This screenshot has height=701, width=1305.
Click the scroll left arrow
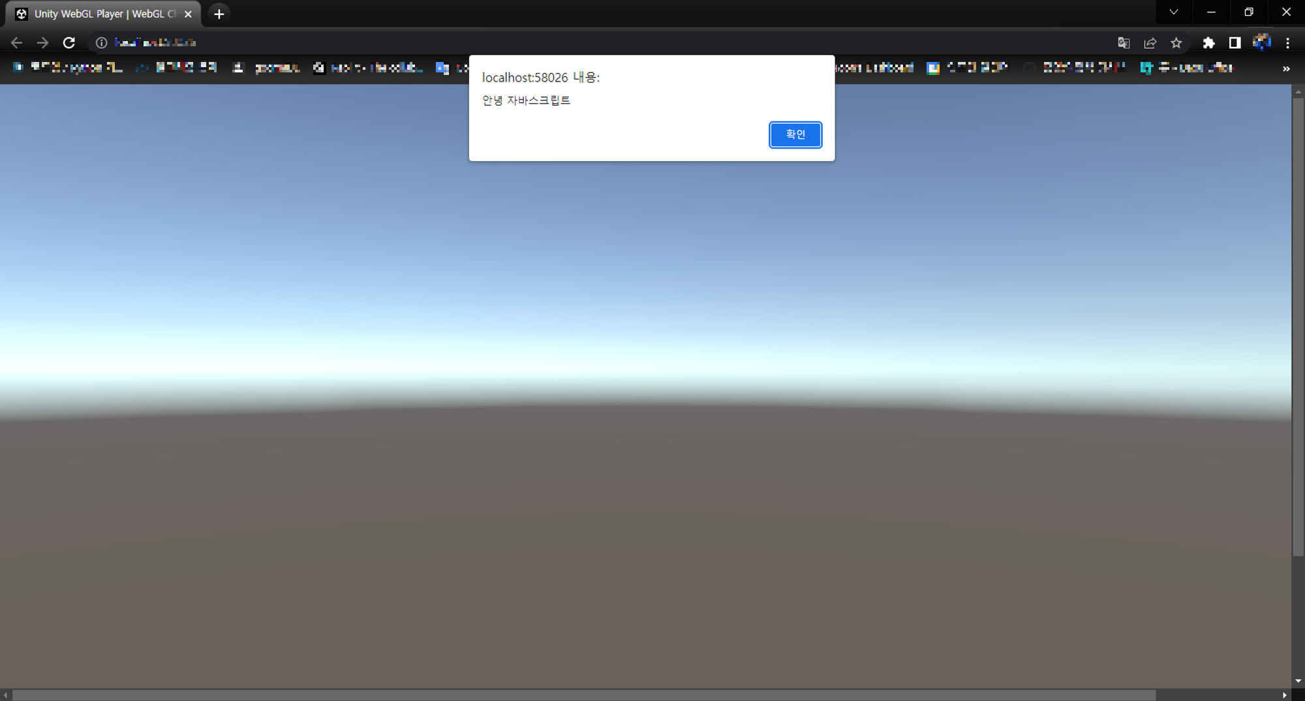[x=6, y=695]
